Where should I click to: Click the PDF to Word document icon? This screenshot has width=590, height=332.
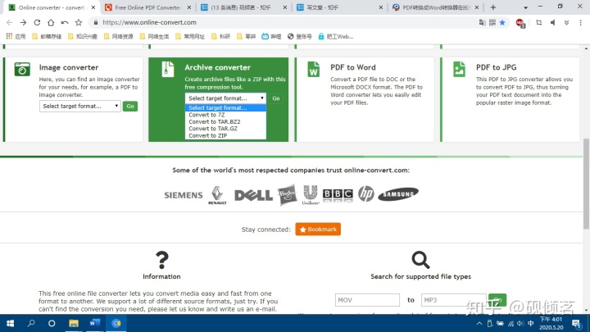click(x=313, y=69)
